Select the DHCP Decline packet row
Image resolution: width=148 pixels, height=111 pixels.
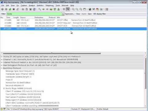click(x=73, y=29)
